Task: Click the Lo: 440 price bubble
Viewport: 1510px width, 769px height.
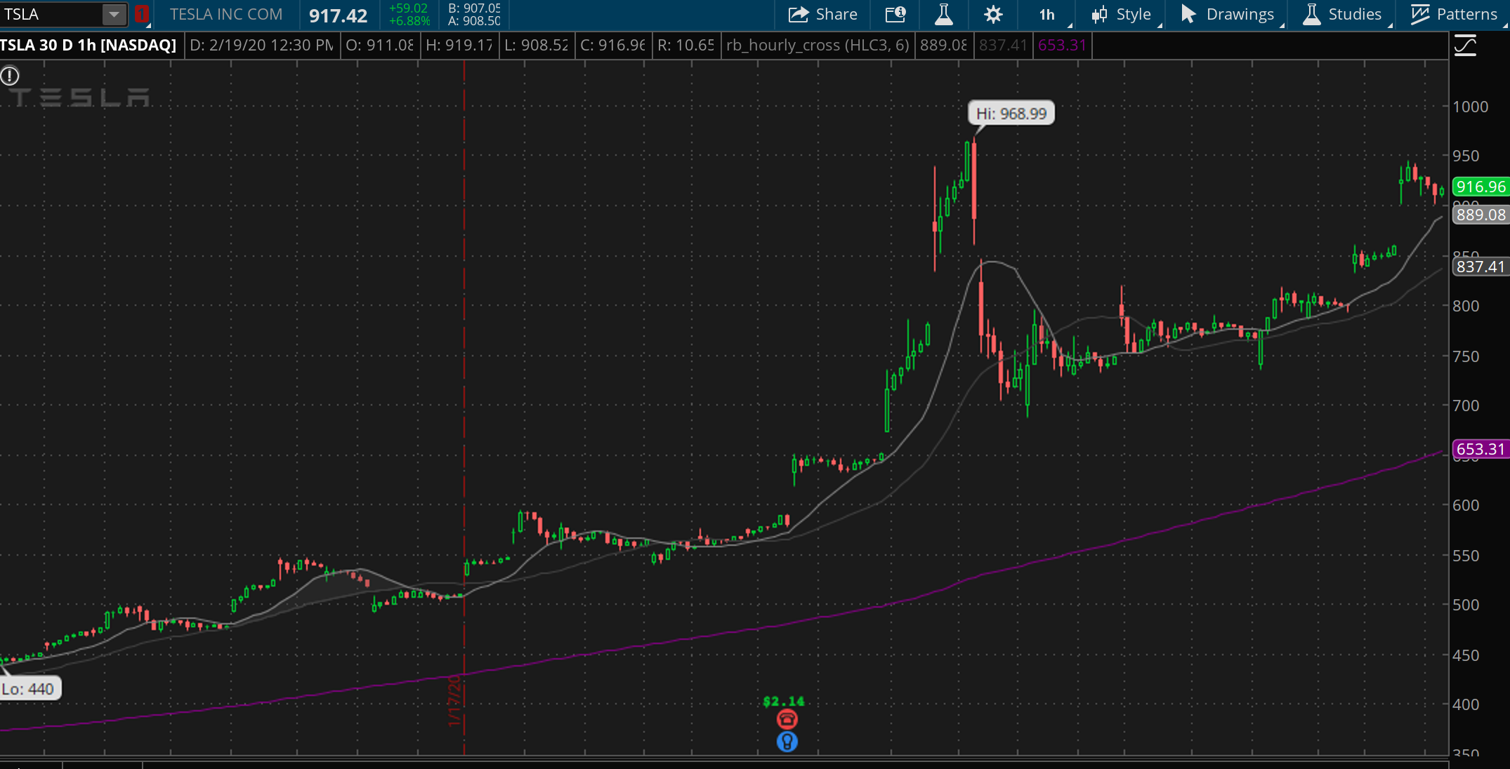Action: coord(29,689)
